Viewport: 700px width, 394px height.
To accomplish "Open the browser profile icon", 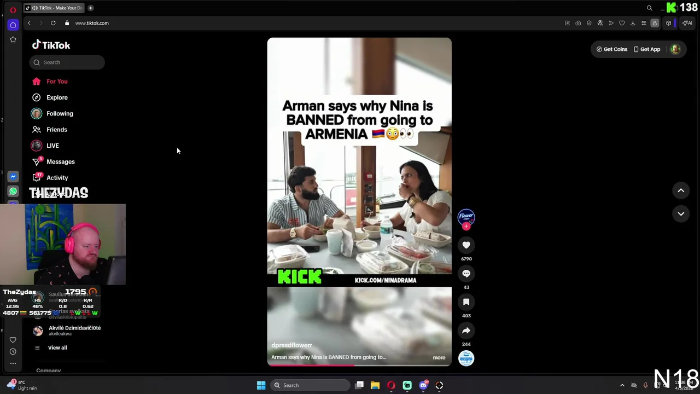I will 655,23.
